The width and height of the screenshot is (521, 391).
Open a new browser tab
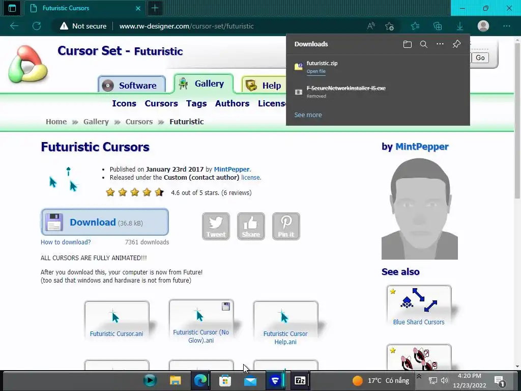[155, 8]
